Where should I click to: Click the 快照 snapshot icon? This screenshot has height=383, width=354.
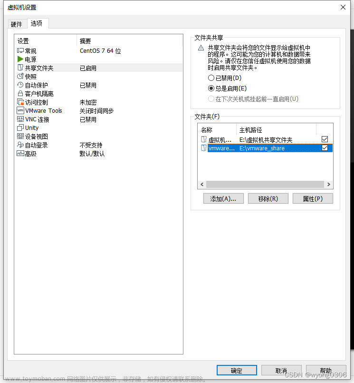click(x=20, y=76)
